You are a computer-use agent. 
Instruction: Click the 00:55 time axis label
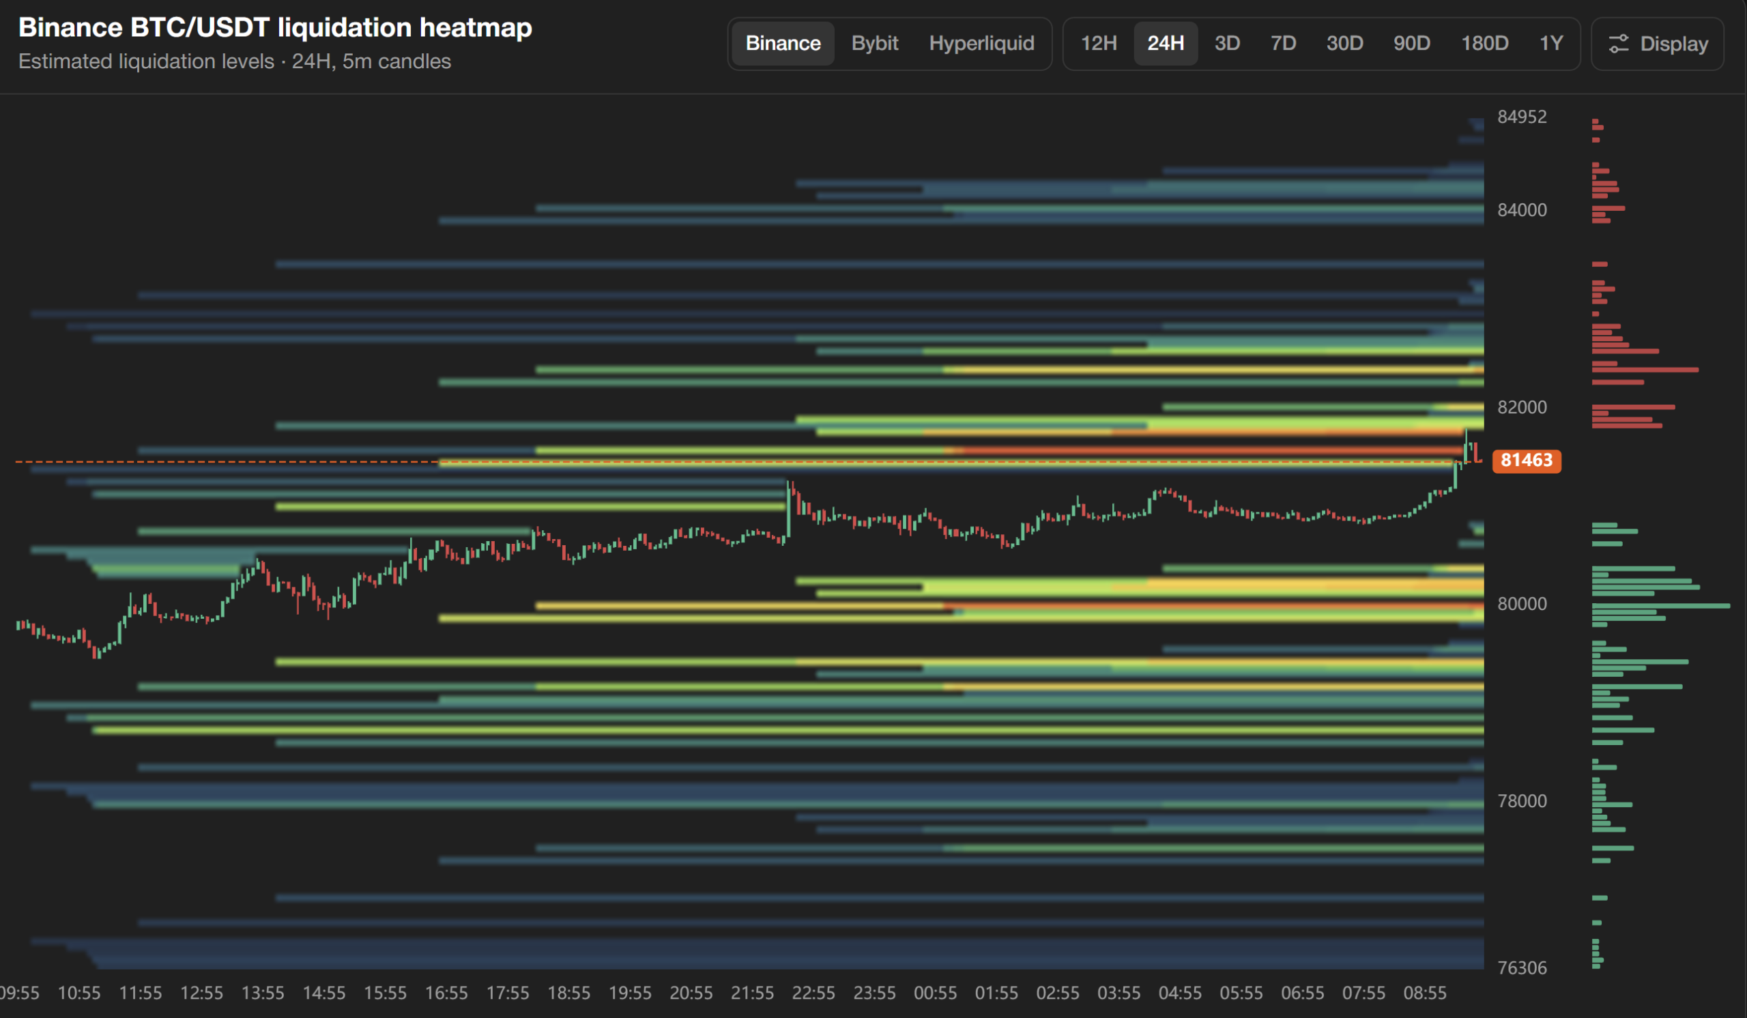pos(935,993)
